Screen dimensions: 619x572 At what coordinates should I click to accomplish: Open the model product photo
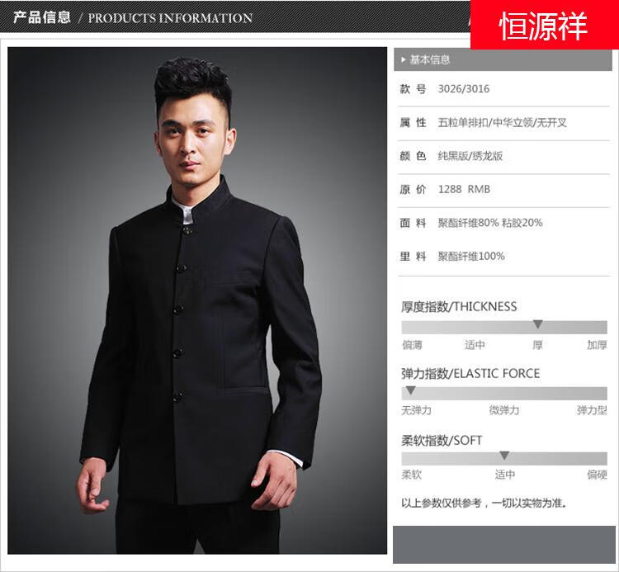click(197, 300)
